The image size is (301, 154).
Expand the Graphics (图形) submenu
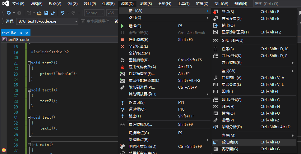[164, 18]
